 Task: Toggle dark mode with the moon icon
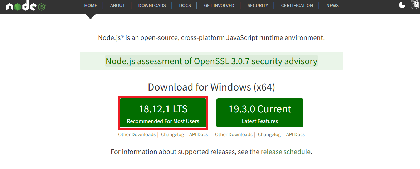(x=402, y=5)
